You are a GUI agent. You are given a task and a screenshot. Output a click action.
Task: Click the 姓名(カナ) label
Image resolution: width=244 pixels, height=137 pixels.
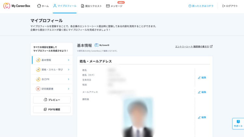88,75
